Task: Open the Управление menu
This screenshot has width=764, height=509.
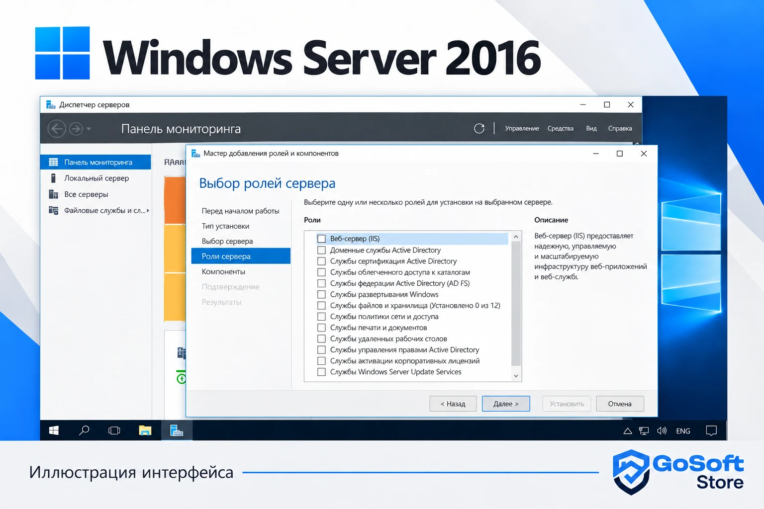Action: (x=522, y=128)
